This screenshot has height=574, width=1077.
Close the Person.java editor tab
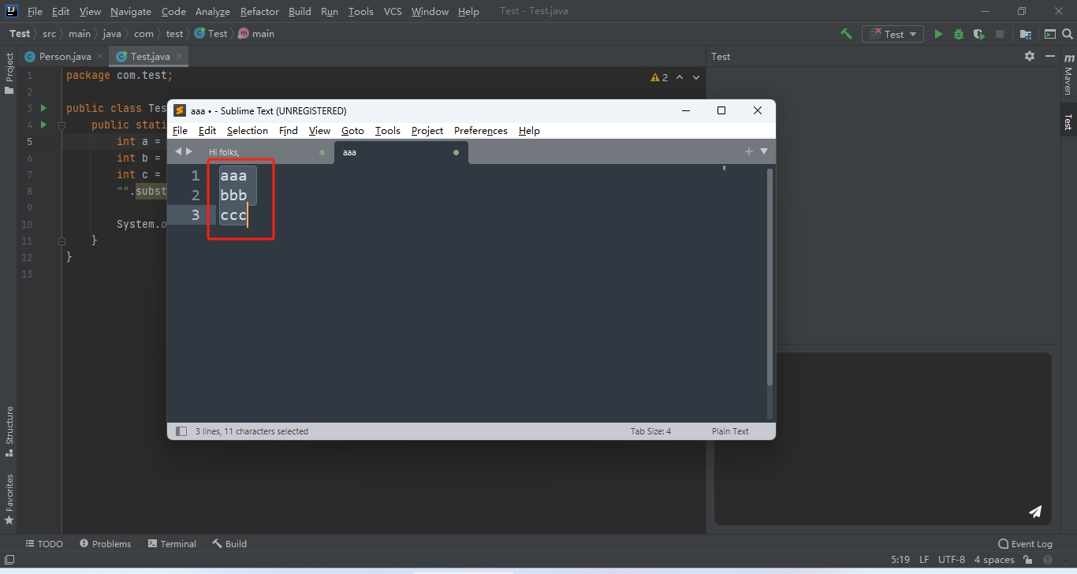click(x=100, y=56)
